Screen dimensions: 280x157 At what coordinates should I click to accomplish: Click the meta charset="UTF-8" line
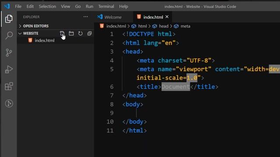(x=176, y=61)
